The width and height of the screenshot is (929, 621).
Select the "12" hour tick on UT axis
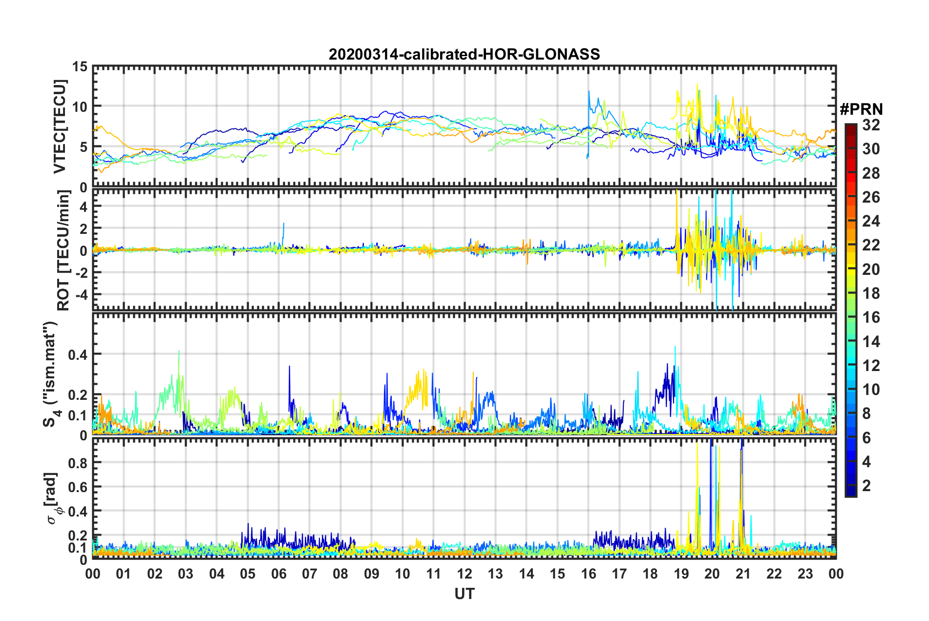click(464, 574)
